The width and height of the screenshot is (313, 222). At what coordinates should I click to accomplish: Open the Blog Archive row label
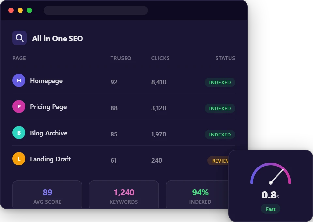pyautogui.click(x=49, y=133)
